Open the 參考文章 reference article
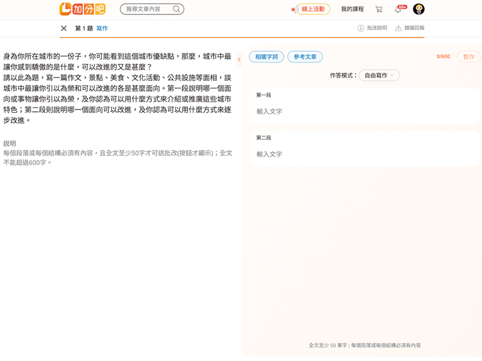482x361 pixels. pyautogui.click(x=305, y=57)
